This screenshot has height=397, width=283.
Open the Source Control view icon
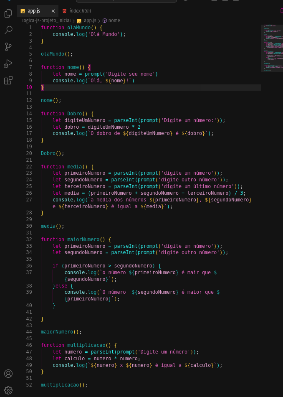8,47
